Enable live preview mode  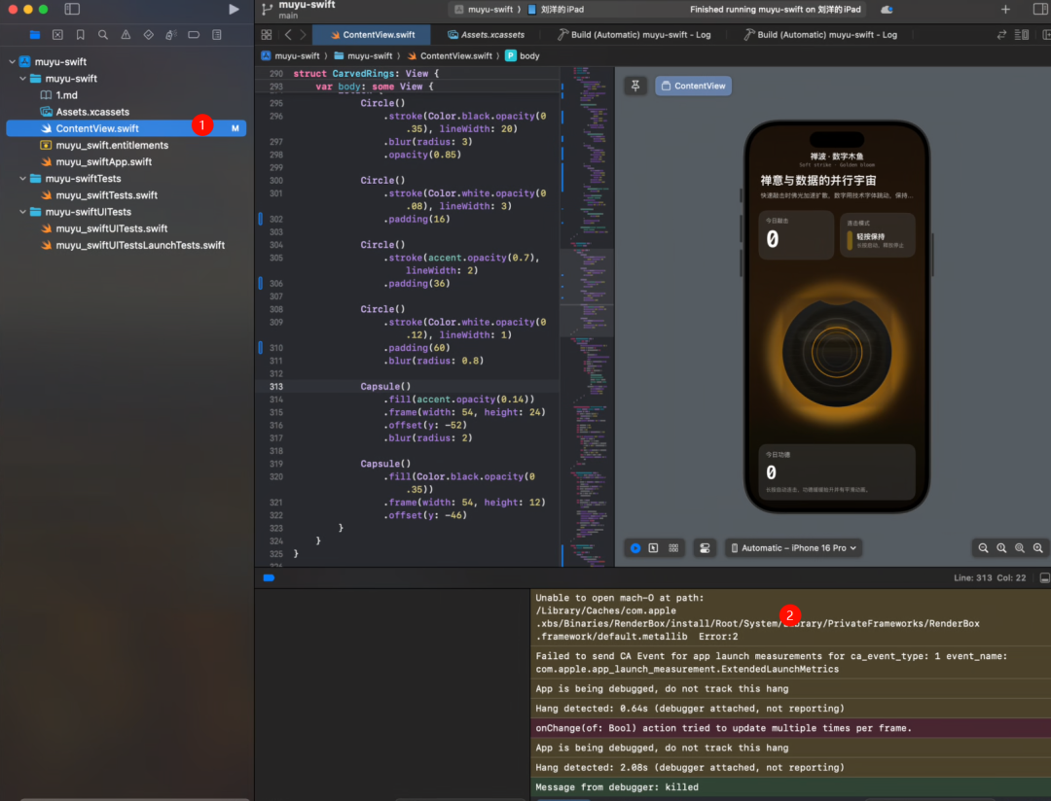(x=634, y=548)
